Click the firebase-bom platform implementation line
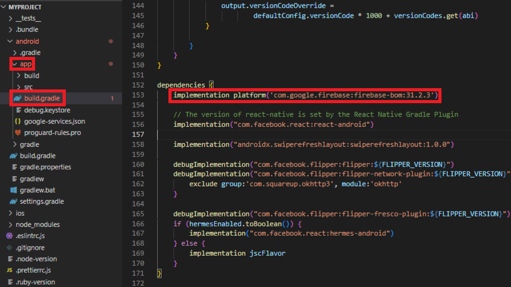The width and height of the screenshot is (511, 287). point(306,95)
